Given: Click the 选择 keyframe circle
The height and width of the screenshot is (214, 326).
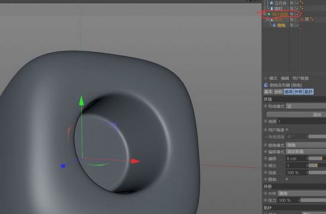Looking at the screenshot, I should [x=266, y=121].
